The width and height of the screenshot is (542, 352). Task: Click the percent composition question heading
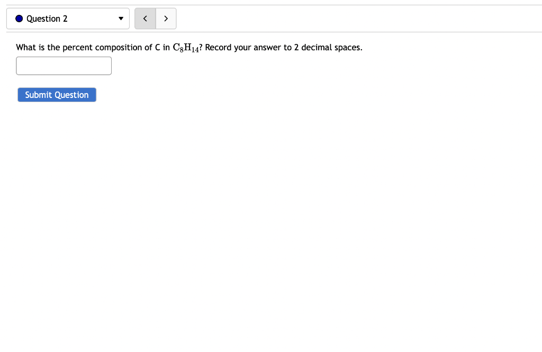189,47
